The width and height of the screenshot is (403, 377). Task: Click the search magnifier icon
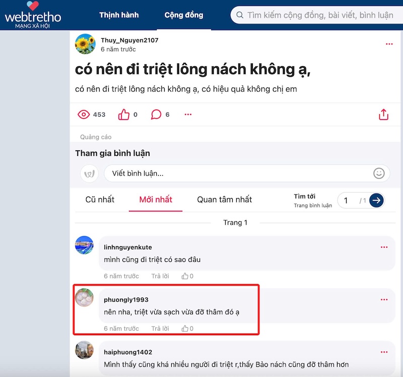pyautogui.click(x=239, y=15)
